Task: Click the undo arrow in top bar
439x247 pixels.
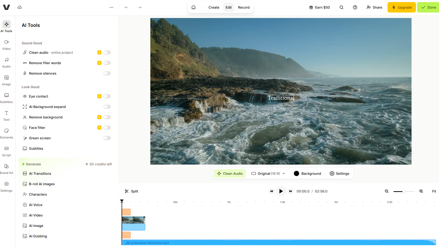Action: (126, 7)
